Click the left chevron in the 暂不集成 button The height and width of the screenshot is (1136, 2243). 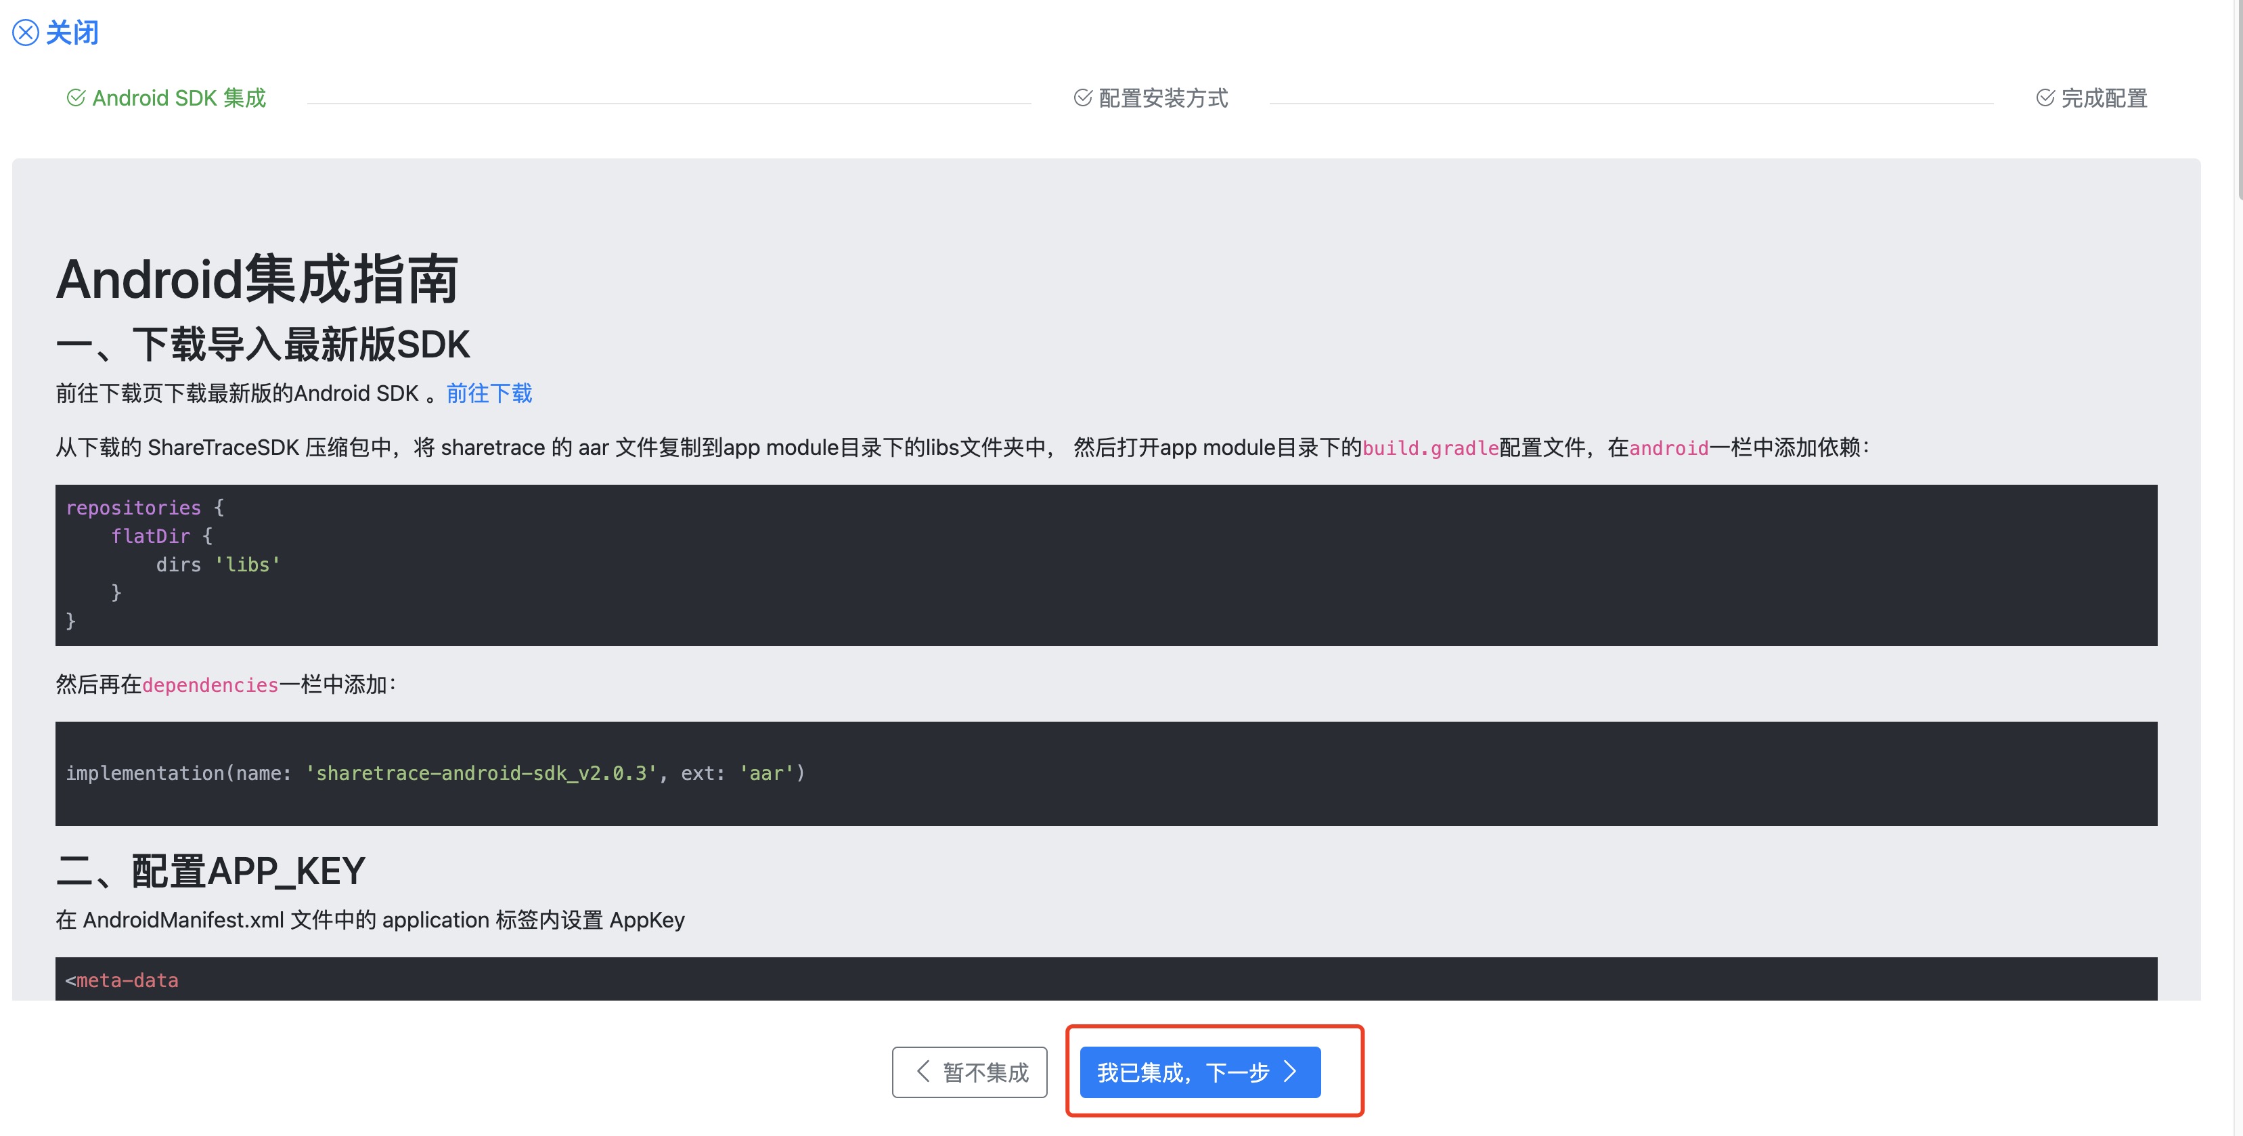tap(922, 1072)
